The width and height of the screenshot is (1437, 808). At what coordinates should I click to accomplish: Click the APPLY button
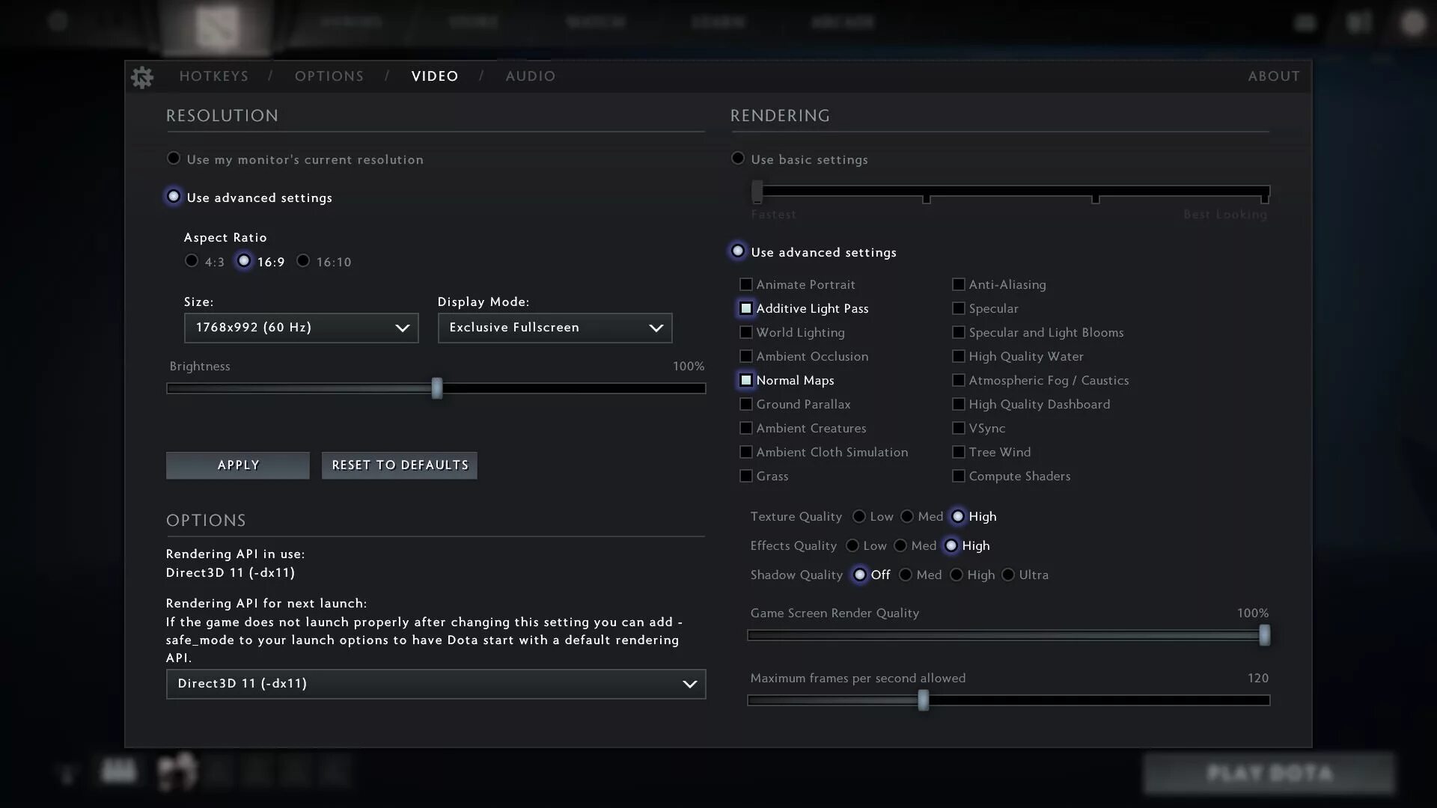tap(238, 465)
